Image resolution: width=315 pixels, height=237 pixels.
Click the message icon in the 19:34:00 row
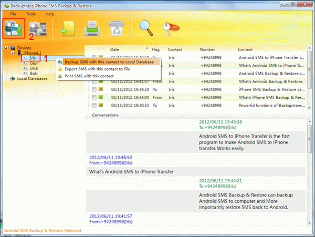point(101,97)
